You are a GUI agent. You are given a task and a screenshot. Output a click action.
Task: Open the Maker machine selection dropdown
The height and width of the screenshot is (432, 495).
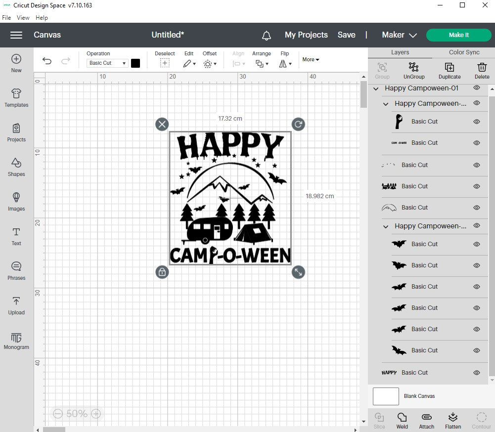[x=399, y=35]
